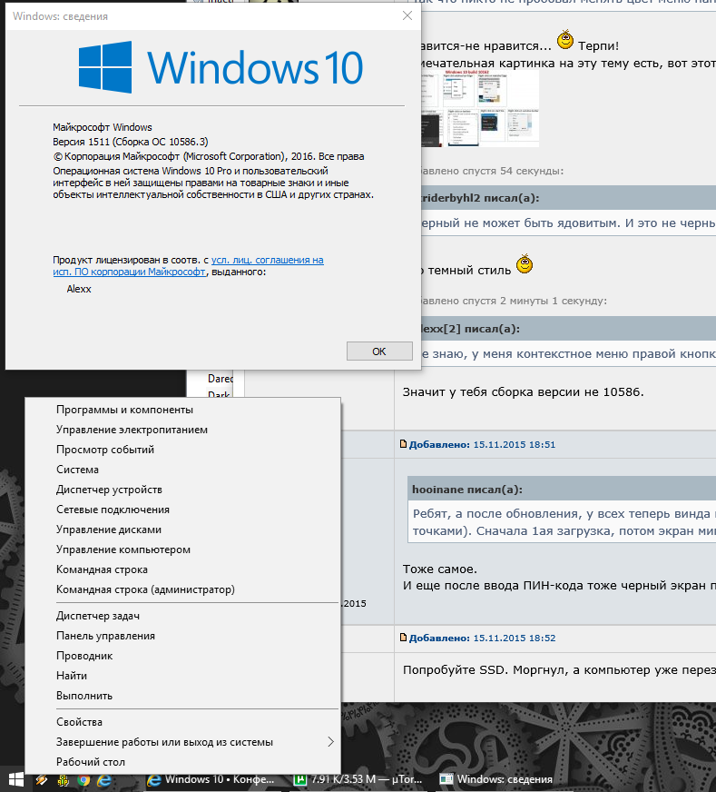Click the smiley next to Терпи!
This screenshot has height=792, width=716.
click(565, 40)
